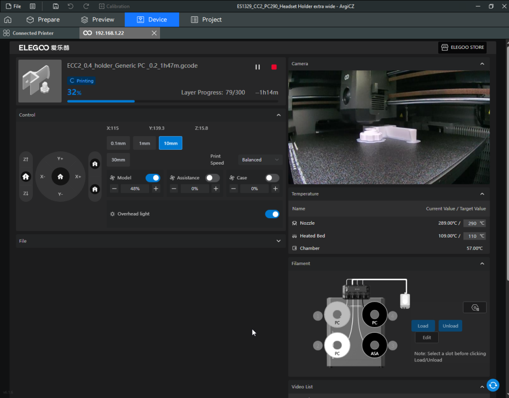Home the Z axis
The image size is (509, 398).
tap(26, 177)
